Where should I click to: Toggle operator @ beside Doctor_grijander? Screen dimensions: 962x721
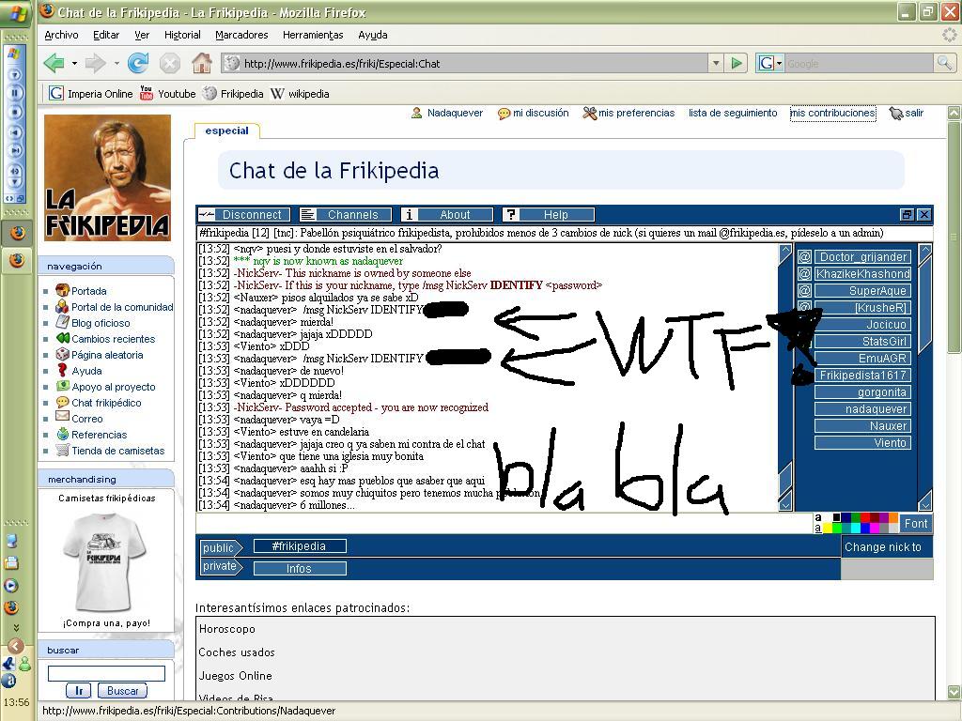coord(804,257)
